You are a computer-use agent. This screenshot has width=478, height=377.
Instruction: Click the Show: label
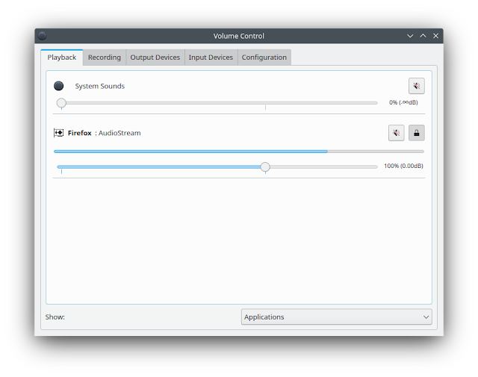(x=55, y=317)
